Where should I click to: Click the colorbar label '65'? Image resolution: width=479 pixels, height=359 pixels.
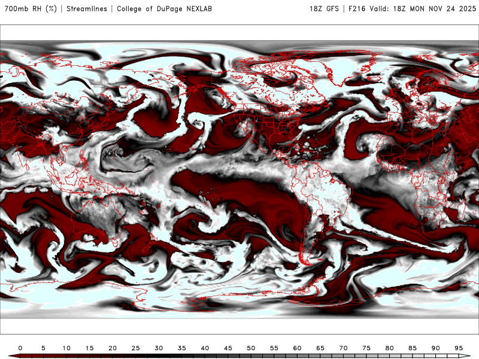(320, 348)
